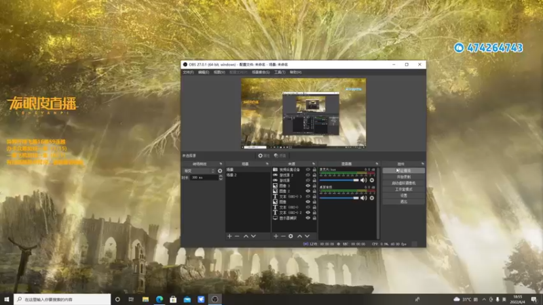Click the transition duration input field
Image resolution: width=543 pixels, height=305 pixels.
coord(204,178)
